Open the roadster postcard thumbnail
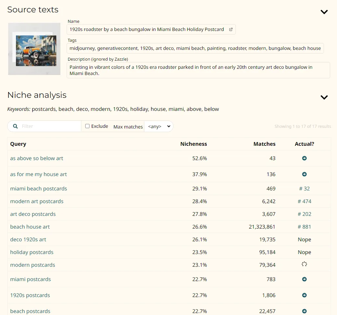 pyautogui.click(x=34, y=49)
